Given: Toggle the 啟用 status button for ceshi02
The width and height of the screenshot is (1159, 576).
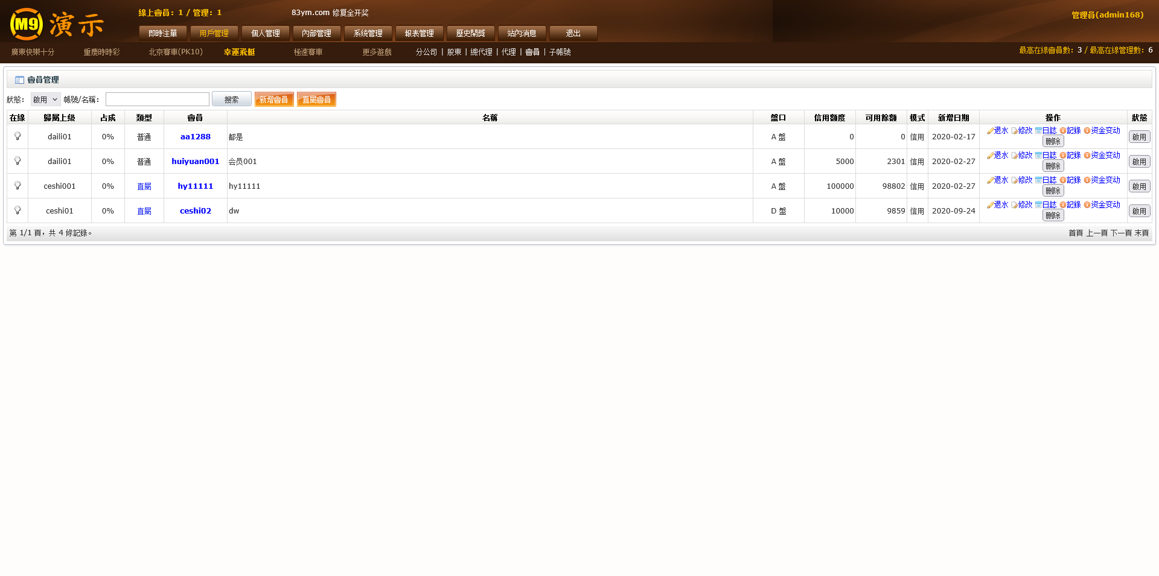Looking at the screenshot, I should click(1139, 211).
